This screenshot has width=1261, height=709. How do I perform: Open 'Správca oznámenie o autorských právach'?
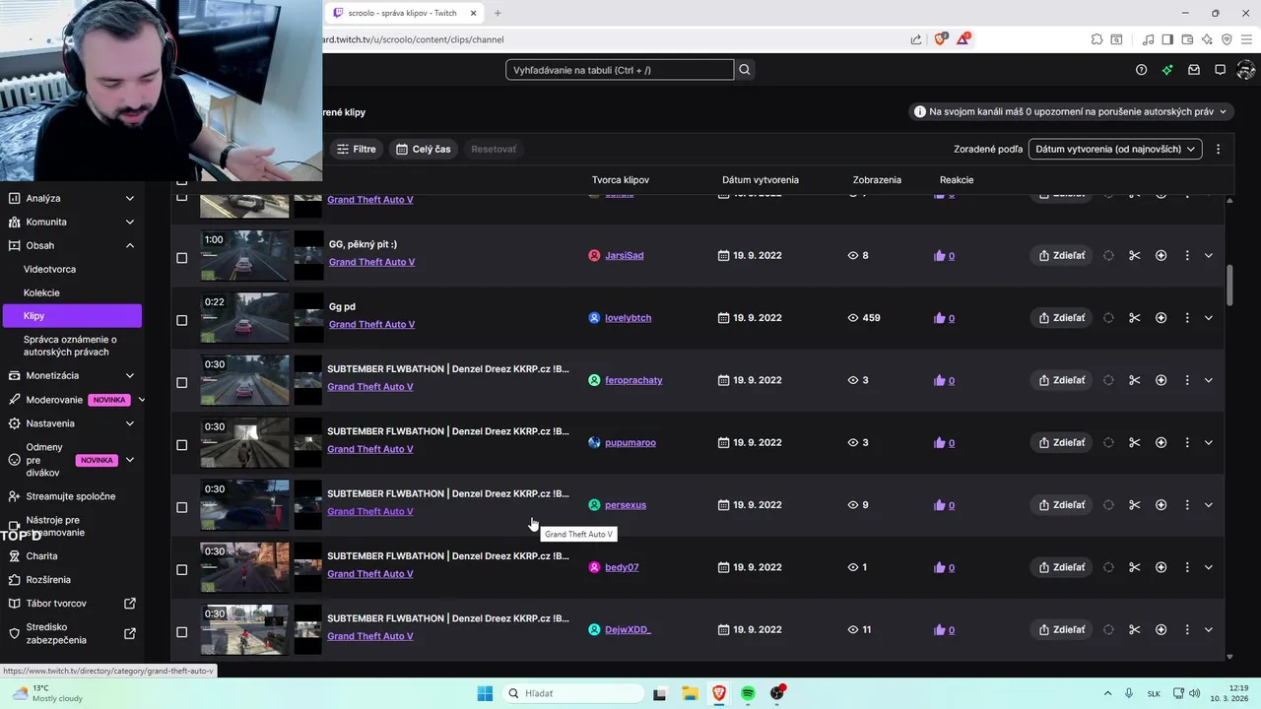pos(70,346)
